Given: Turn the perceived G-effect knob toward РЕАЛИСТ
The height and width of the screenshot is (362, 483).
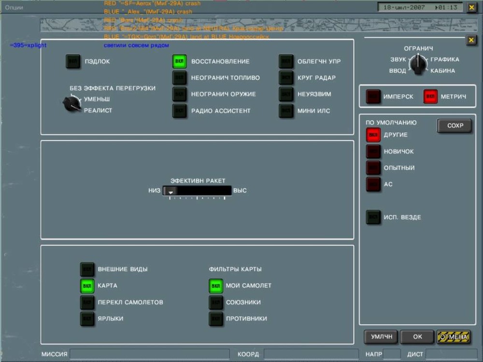Looking at the screenshot, I should point(71,102).
